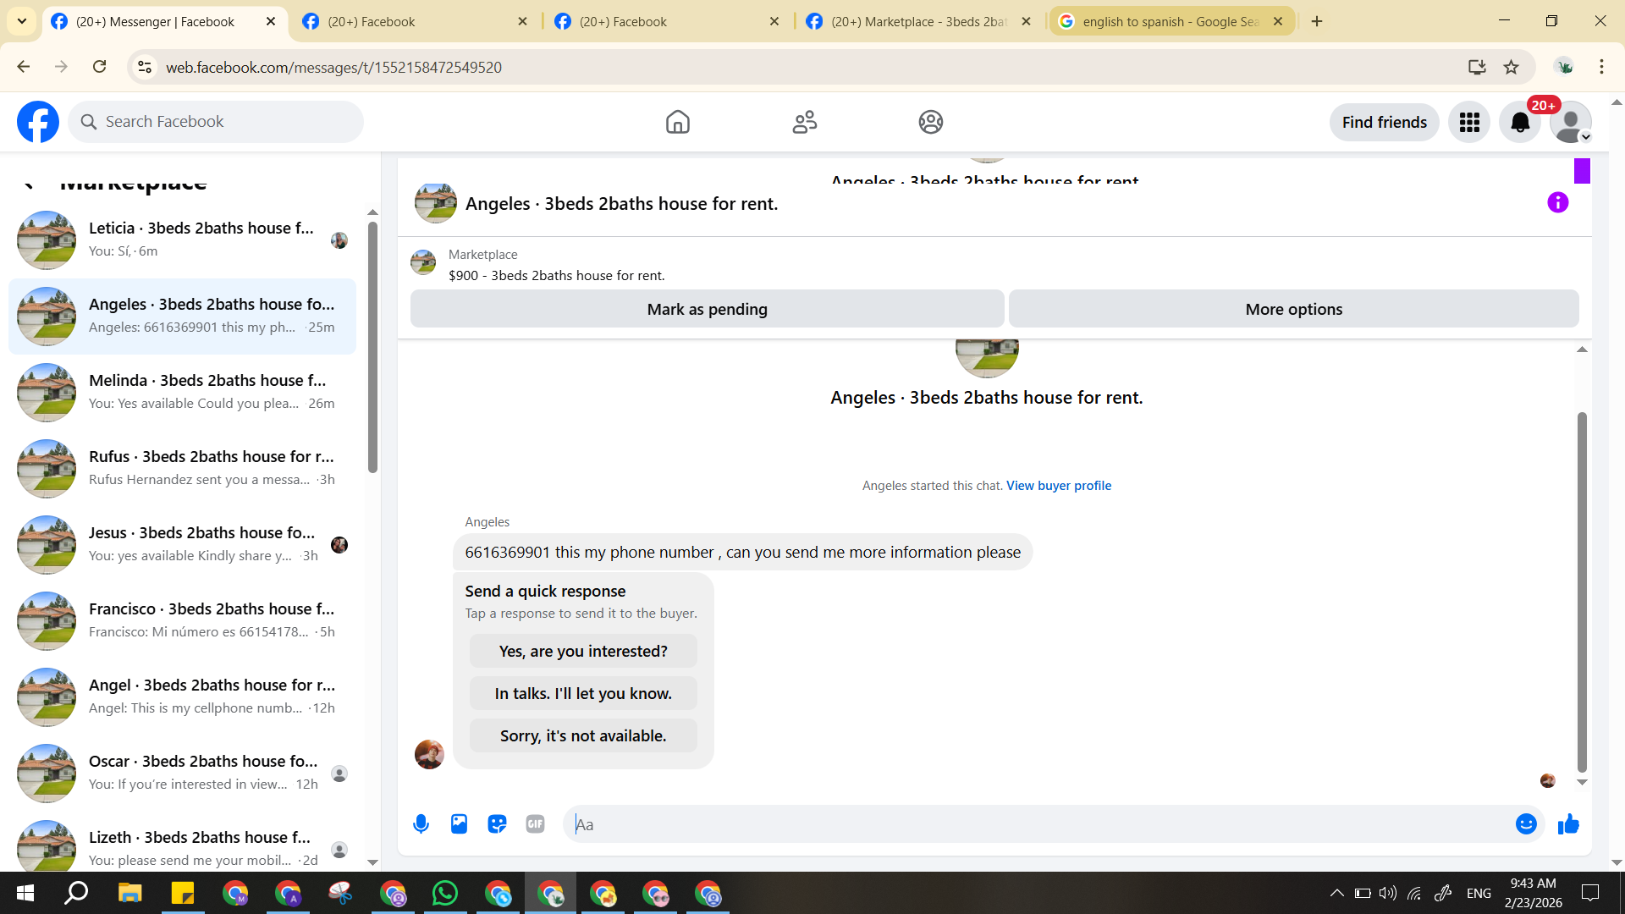Attach a photo with the image icon
The width and height of the screenshot is (1625, 914).
459,824
